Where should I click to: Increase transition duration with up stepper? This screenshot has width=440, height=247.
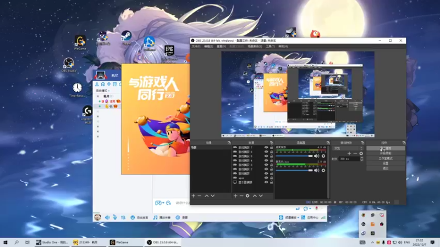click(x=362, y=158)
